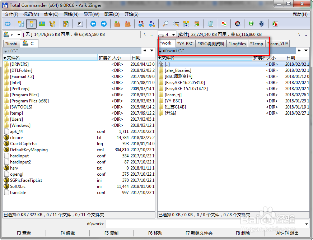
Task: Click the F3 查看 button
Action: (24, 233)
